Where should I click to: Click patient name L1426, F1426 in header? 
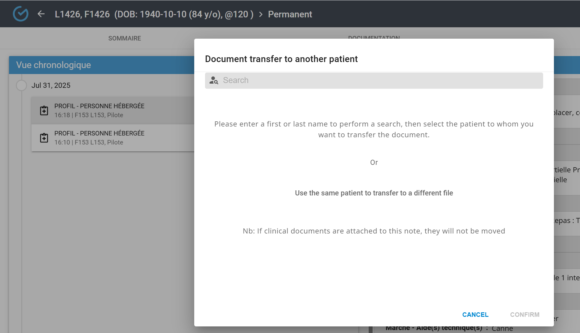82,14
